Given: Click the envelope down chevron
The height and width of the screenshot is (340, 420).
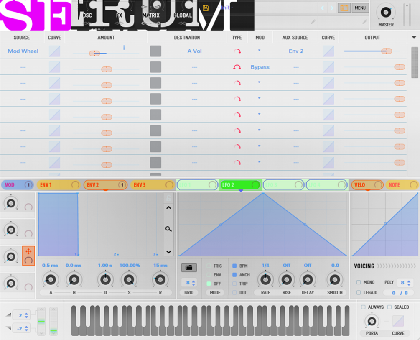Looking at the screenshot, I should 168,252.
